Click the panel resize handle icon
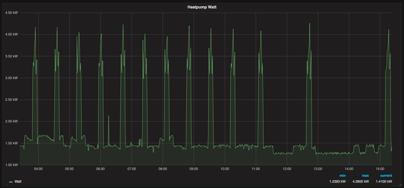 (400, 185)
